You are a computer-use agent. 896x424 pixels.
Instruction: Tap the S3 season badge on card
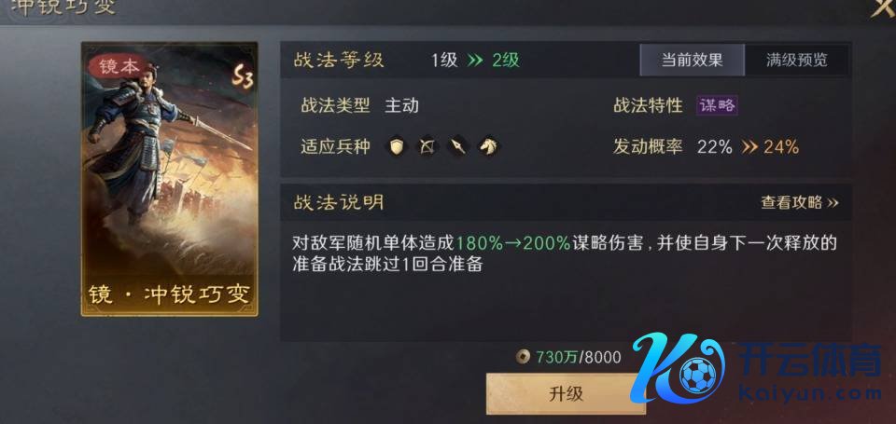coord(243,76)
